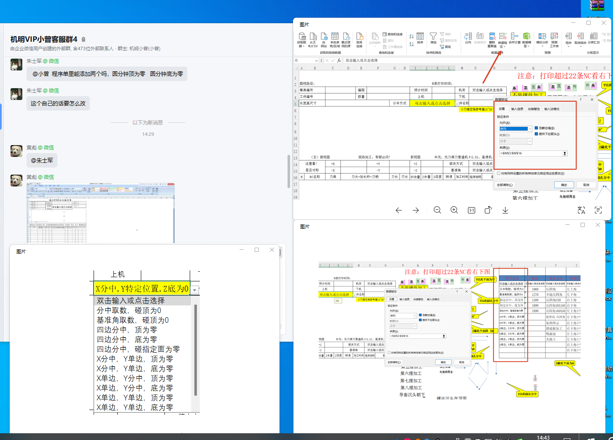Click 取消 button in bottom dialog
Viewport: 613px width, 440px height.
462,362
